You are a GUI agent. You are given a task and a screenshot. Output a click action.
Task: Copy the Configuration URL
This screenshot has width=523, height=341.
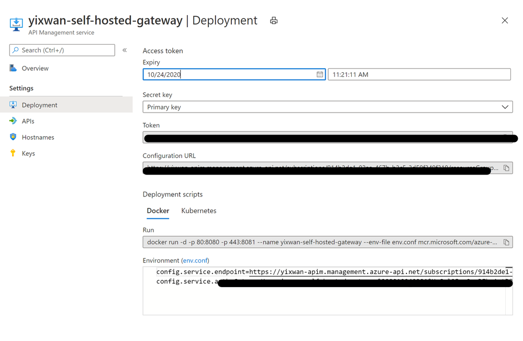[x=506, y=168]
